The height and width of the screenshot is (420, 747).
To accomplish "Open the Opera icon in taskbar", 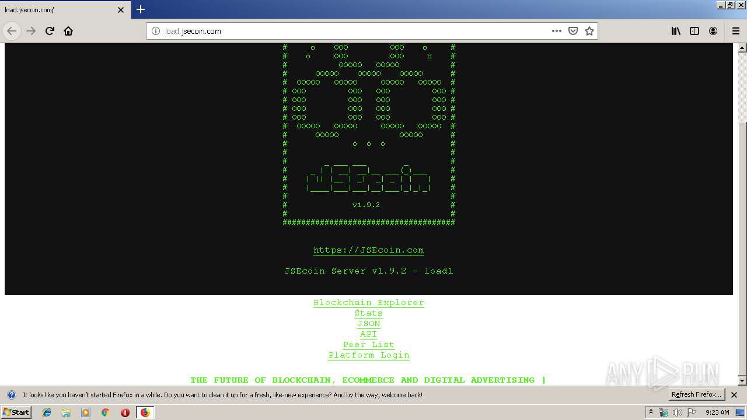I will [x=125, y=412].
